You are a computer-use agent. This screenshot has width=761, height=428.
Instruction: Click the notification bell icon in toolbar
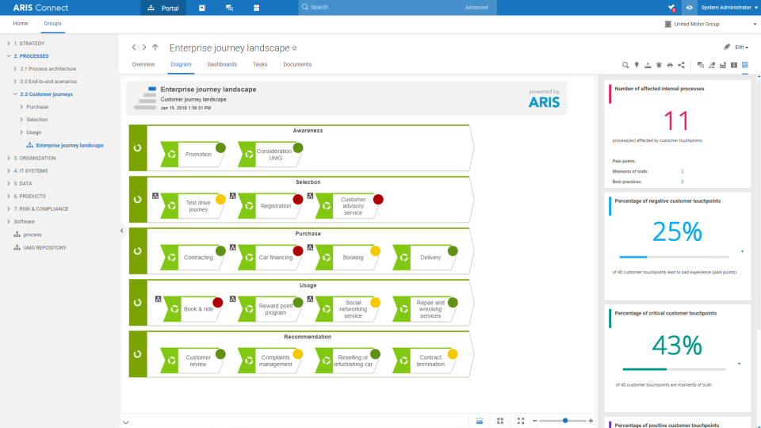659,65
